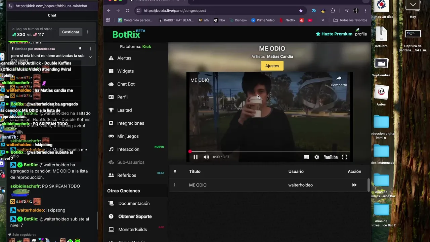Skip the ME ODIO song in queue
The height and width of the screenshot is (242, 430).
tap(354, 185)
